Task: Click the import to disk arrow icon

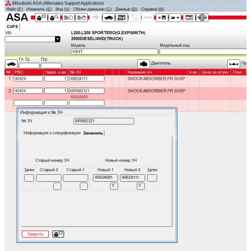Action: coord(162,18)
